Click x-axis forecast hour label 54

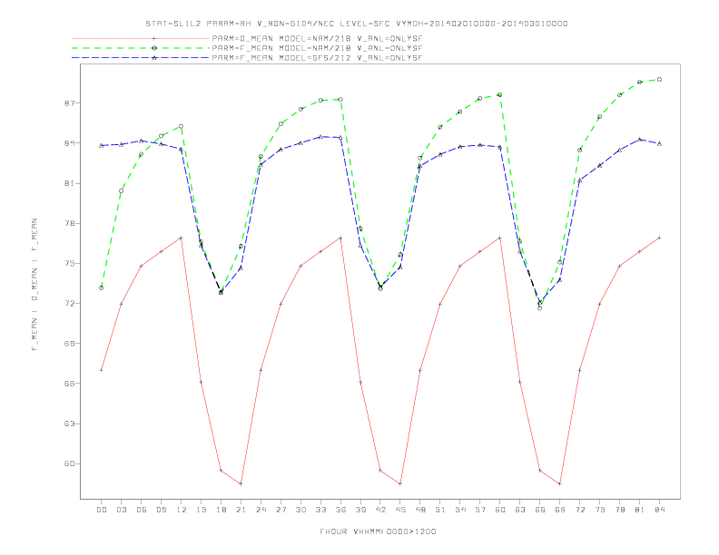point(460,510)
